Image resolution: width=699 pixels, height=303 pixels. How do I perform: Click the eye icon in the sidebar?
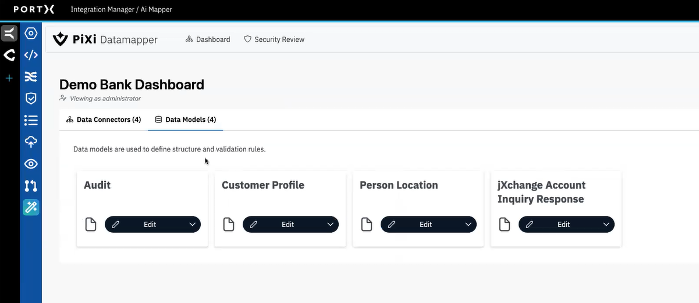[x=31, y=164]
